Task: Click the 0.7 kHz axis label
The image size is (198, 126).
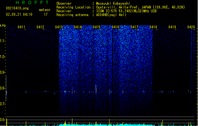Action: click(x=3, y=104)
